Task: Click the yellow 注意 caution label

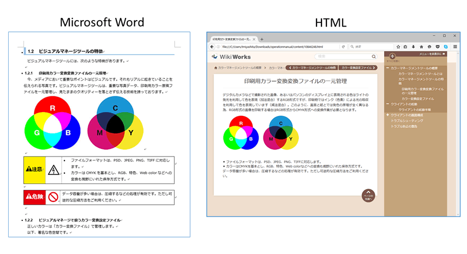Action: click(x=35, y=170)
